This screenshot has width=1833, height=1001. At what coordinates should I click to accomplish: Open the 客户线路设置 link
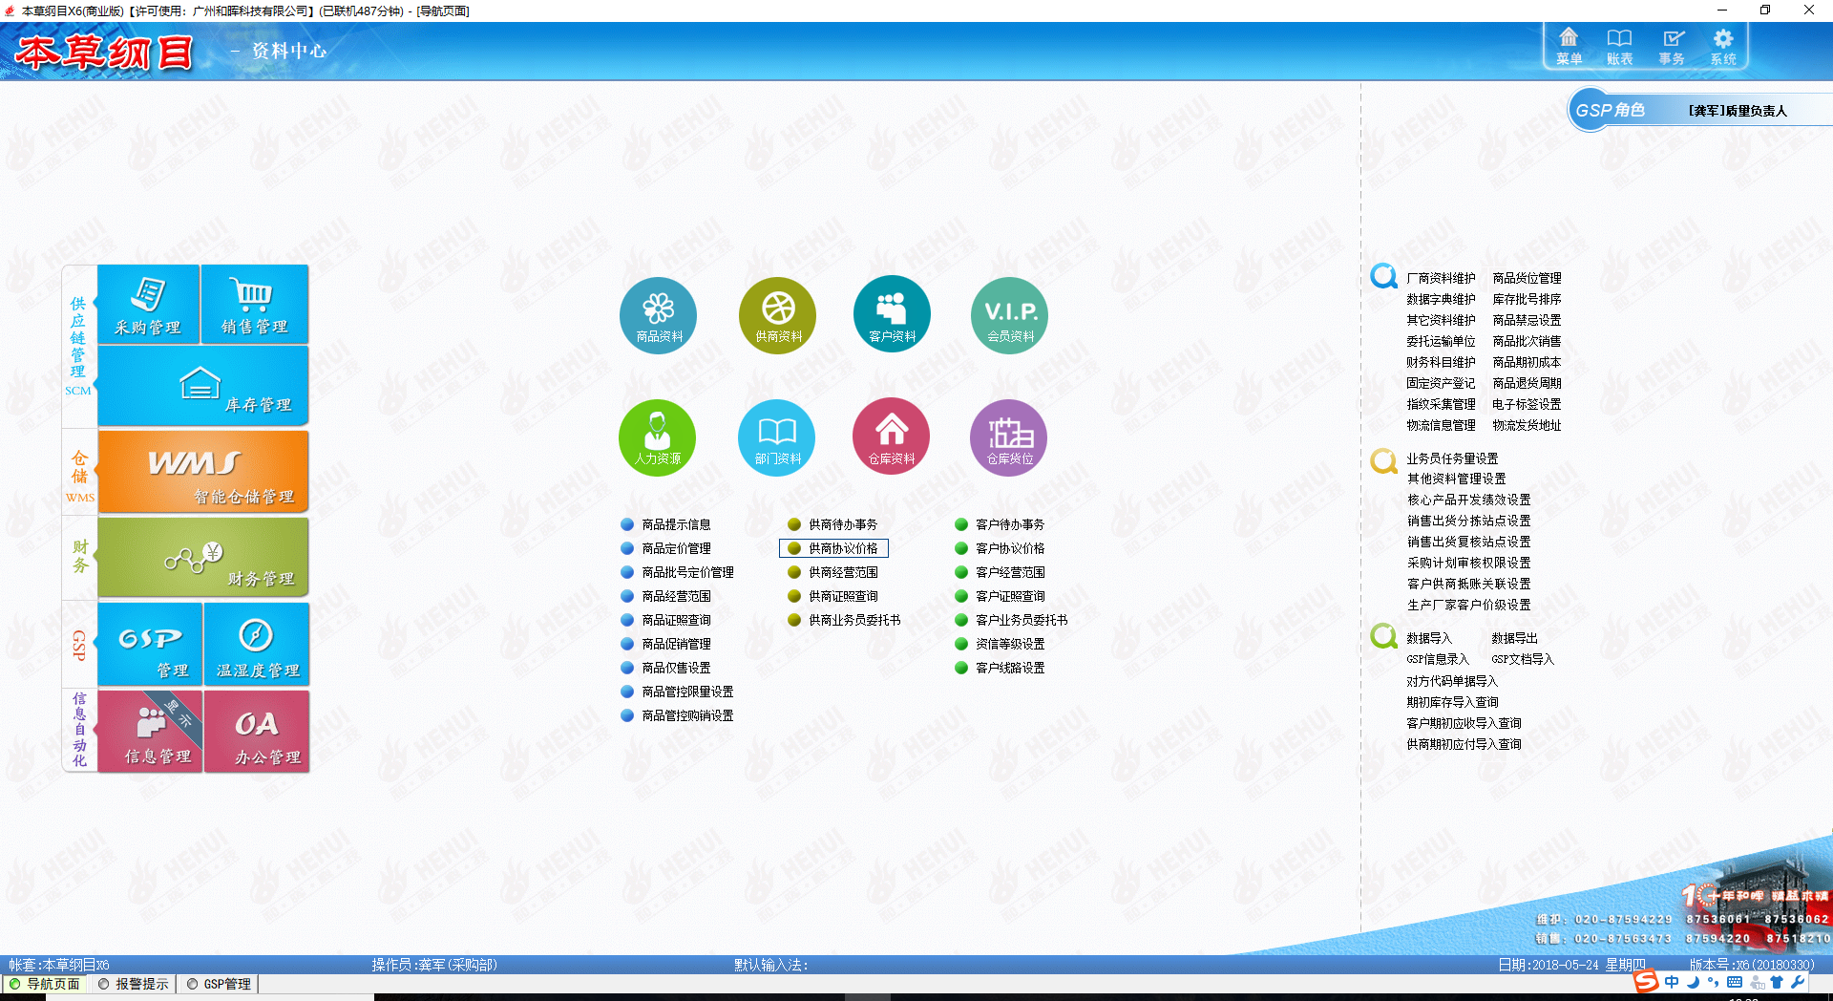coord(1010,668)
